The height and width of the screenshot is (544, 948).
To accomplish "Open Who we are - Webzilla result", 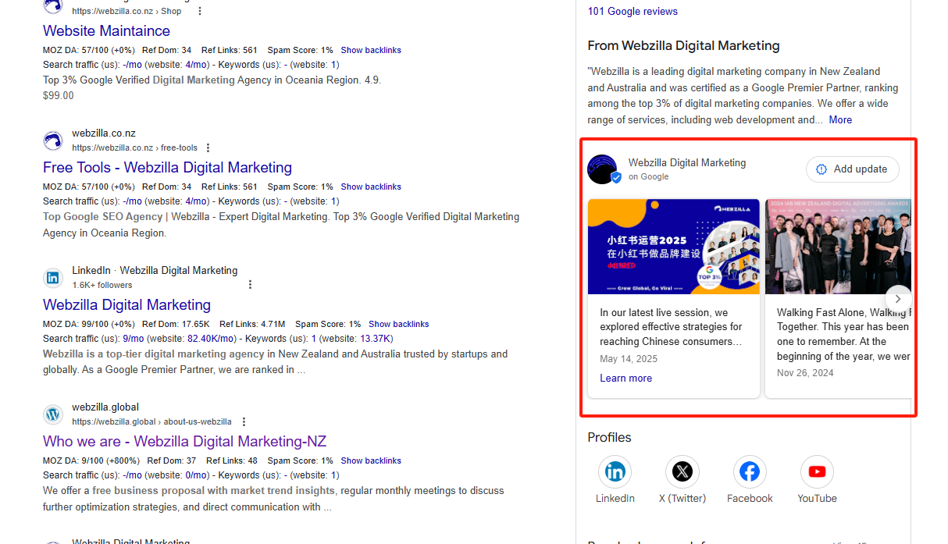I will click(184, 442).
